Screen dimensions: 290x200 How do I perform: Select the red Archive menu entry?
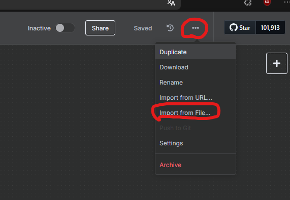196,165
